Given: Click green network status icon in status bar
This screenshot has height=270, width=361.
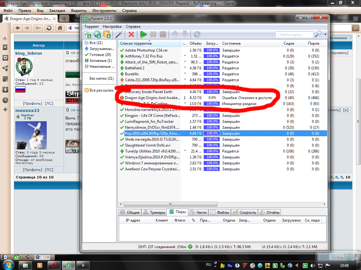Looking at the screenshot, I should 190,247.
